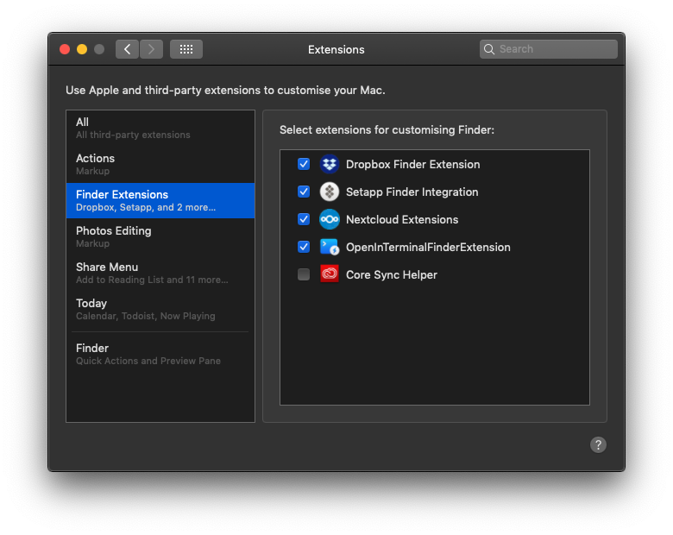673x535 pixels.
Task: Click the Dropbox Finder Extension label
Action: (x=413, y=165)
